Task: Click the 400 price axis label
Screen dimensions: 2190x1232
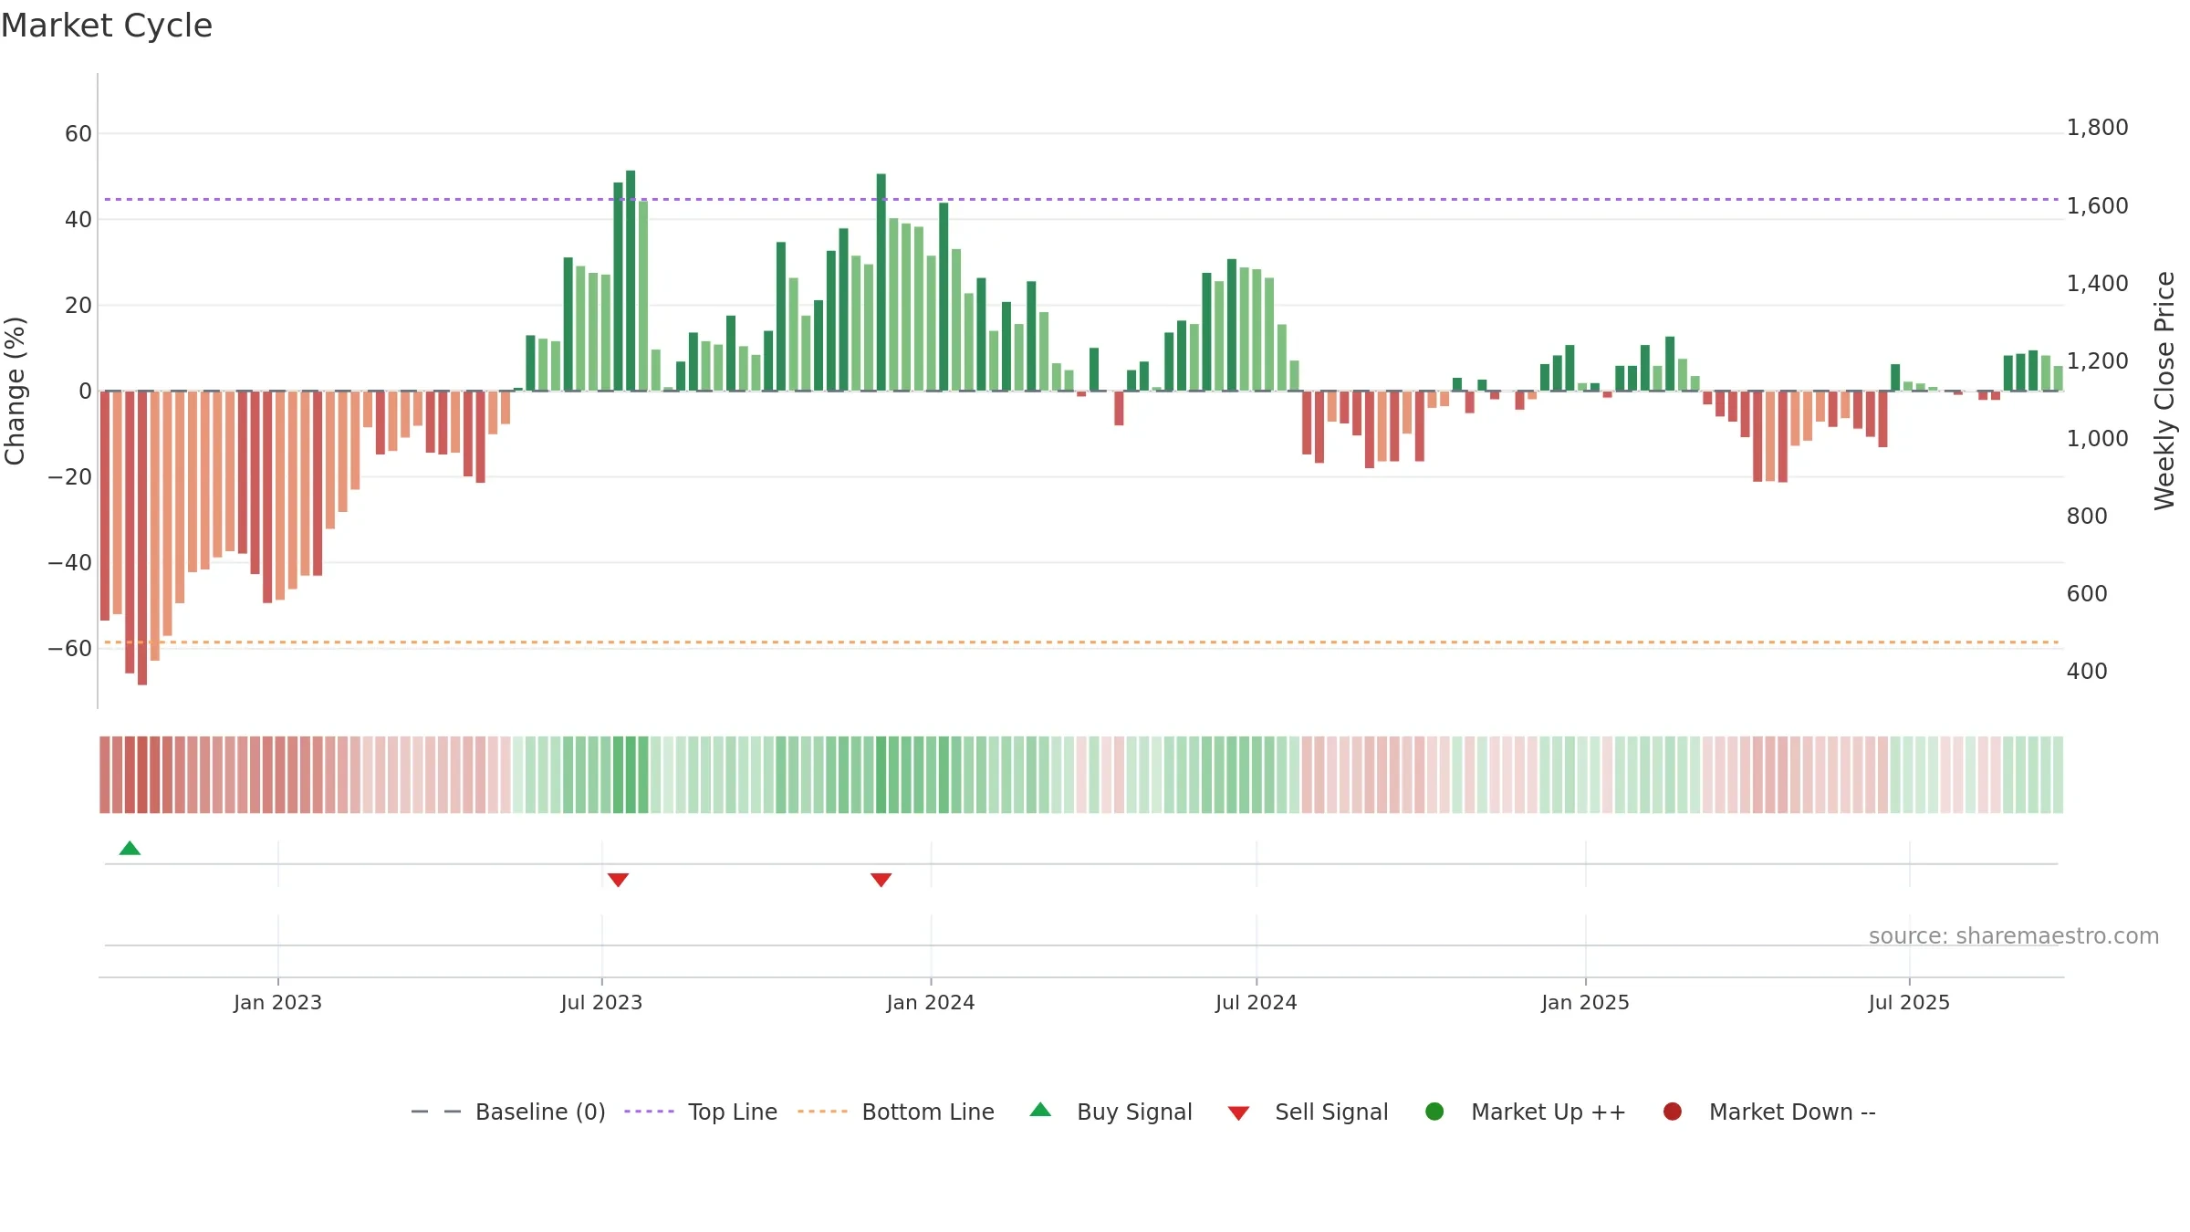Action: click(2087, 672)
